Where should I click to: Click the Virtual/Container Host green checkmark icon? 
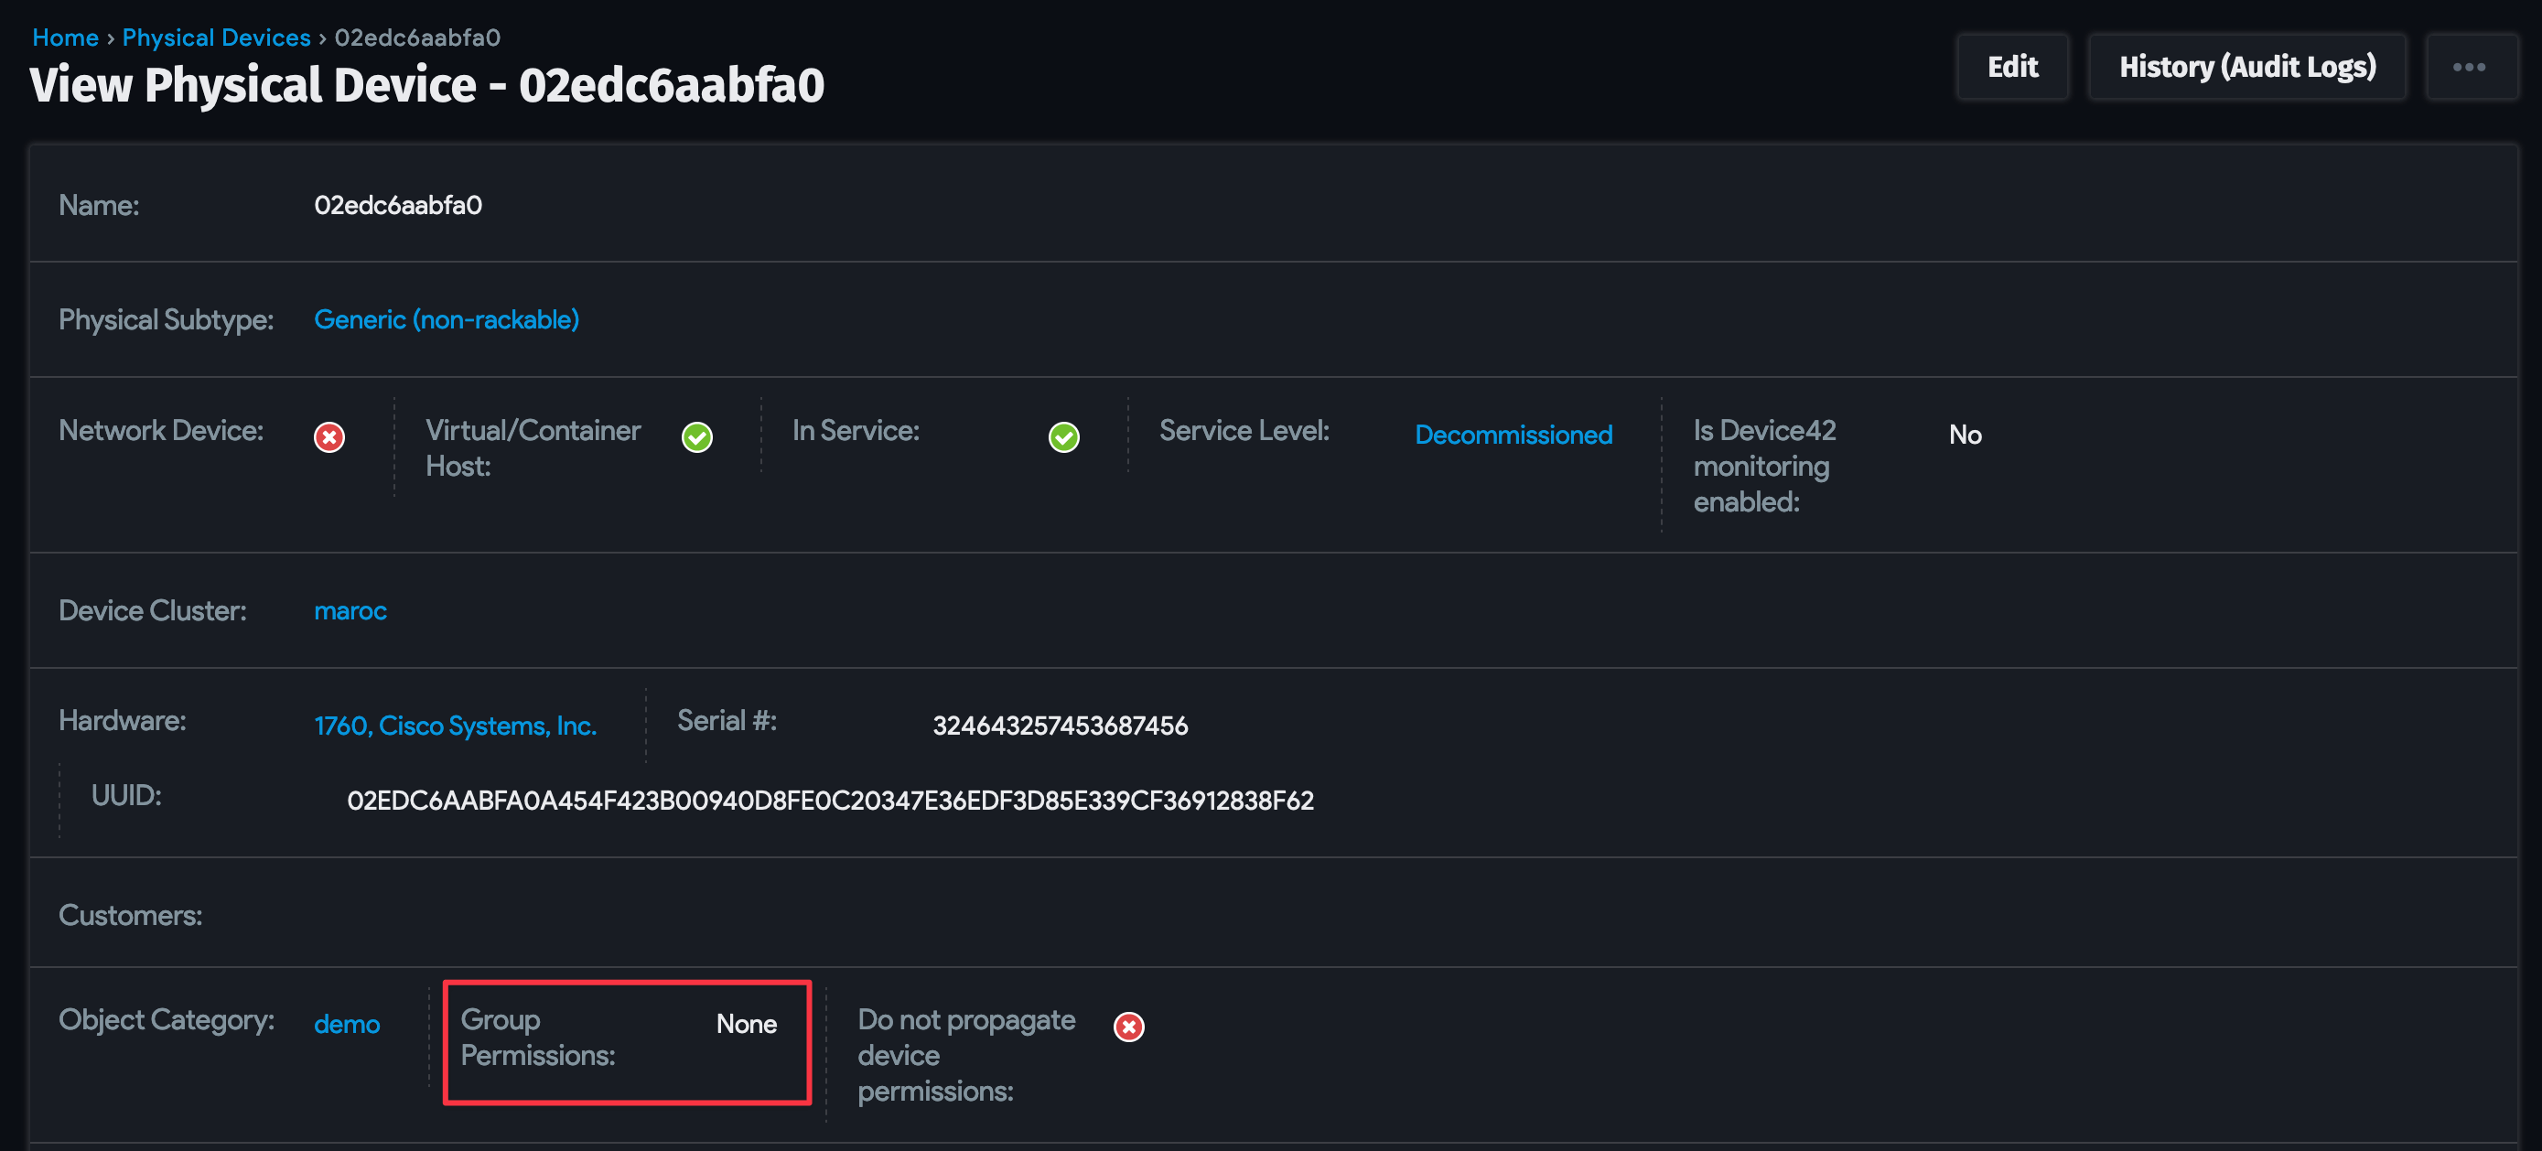[x=696, y=437]
